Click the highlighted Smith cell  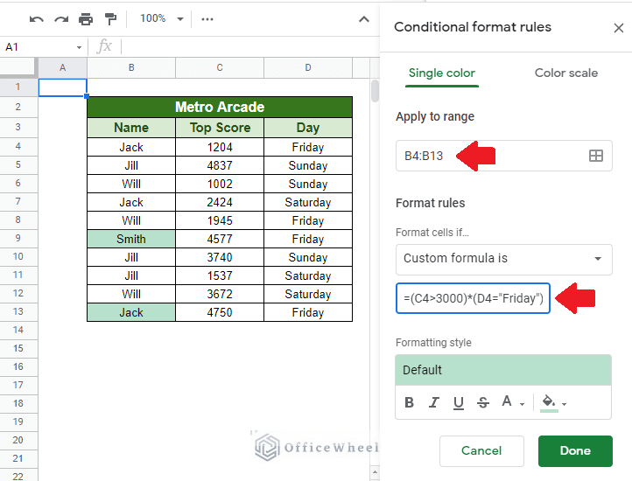coord(131,239)
